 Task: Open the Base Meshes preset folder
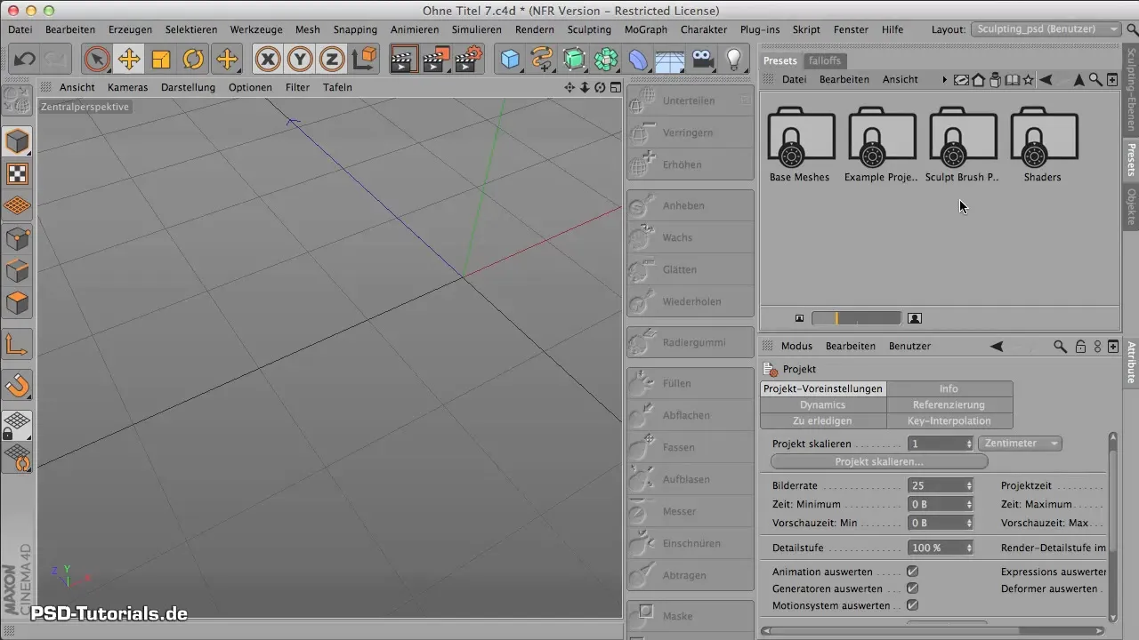pos(799,145)
